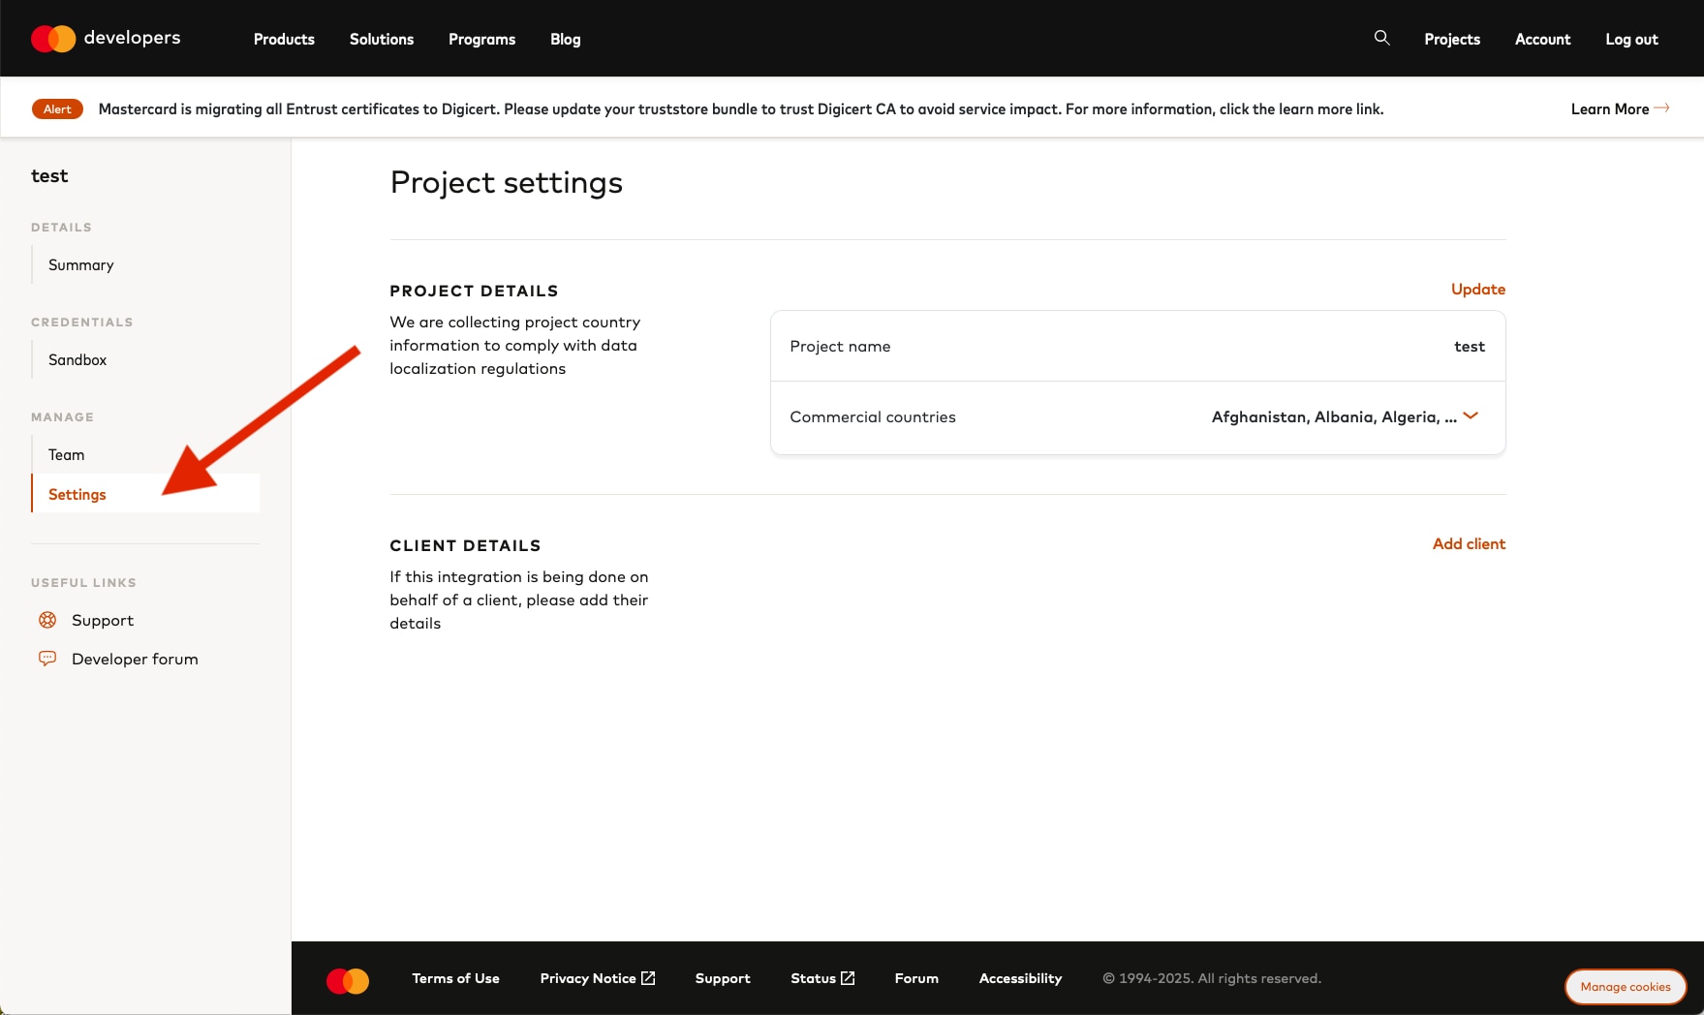Screen dimensions: 1704x1015
Task: Open the Programs menu
Action: pyautogui.click(x=481, y=39)
